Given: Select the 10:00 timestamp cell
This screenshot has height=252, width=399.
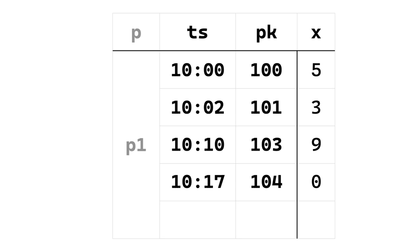Looking at the screenshot, I should [197, 70].
